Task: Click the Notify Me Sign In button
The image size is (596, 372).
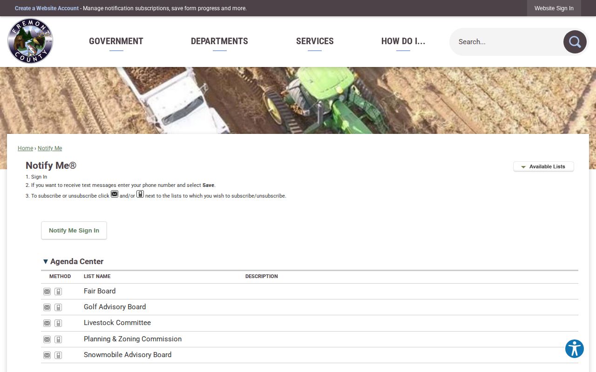Action: point(74,231)
